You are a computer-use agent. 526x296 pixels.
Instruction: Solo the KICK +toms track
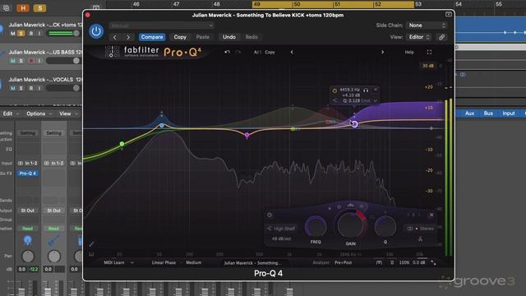[x=21, y=34]
